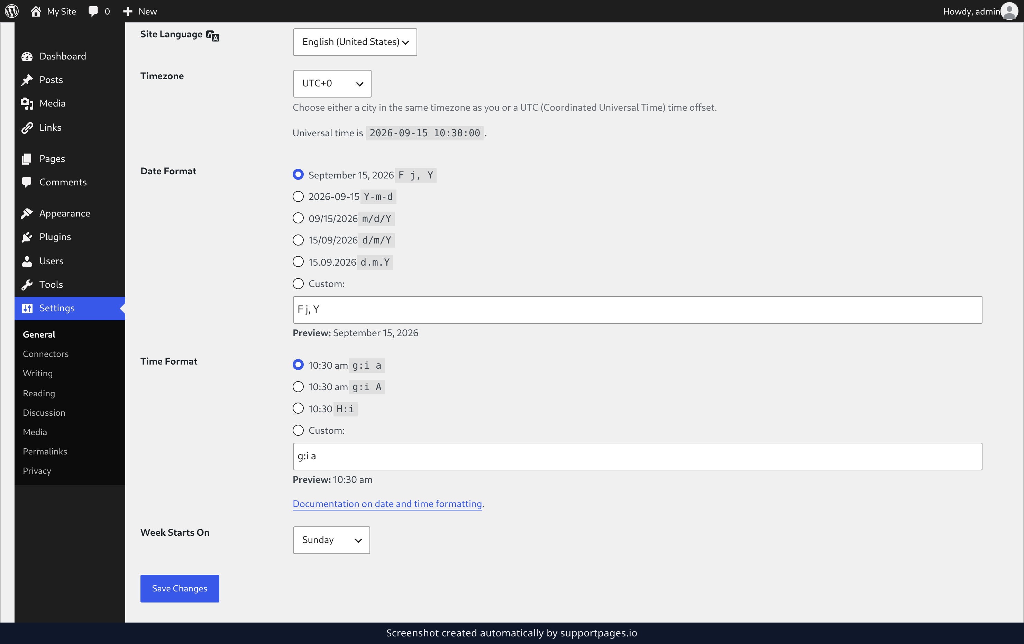
Task: Open the Dashboard gauge icon
Action: pyautogui.click(x=27, y=56)
